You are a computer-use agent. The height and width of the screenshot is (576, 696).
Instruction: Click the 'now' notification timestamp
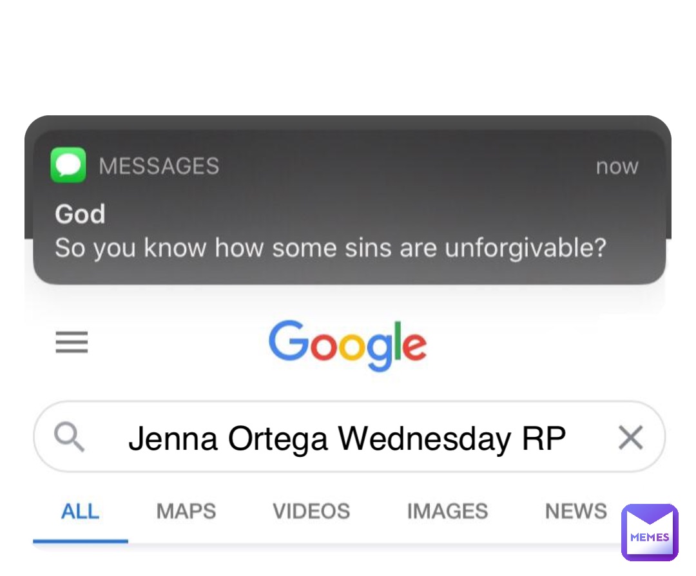[617, 166]
